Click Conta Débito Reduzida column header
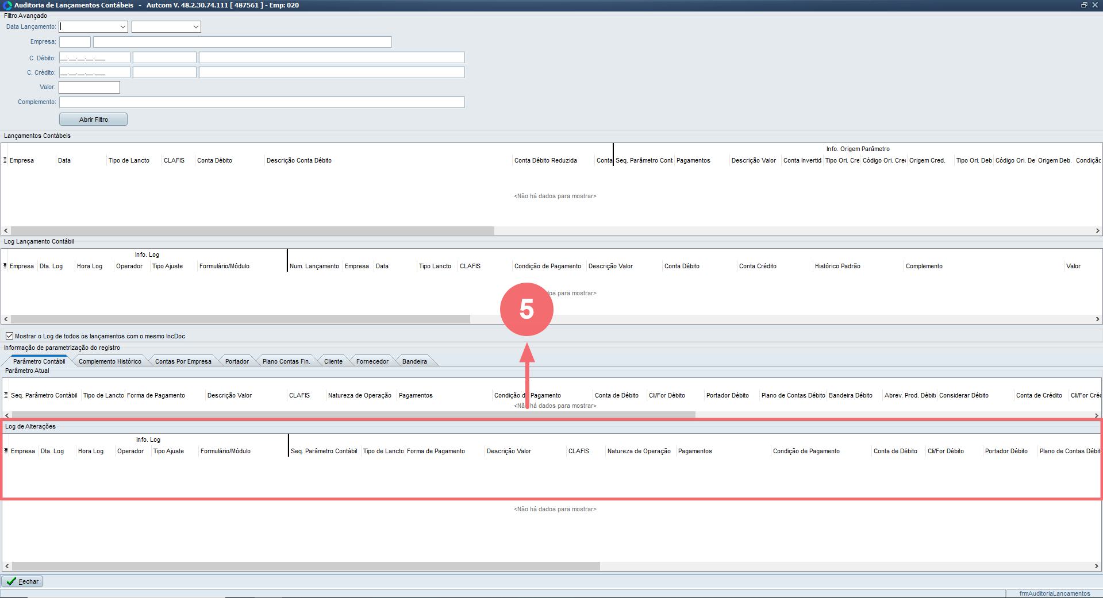 coord(554,160)
